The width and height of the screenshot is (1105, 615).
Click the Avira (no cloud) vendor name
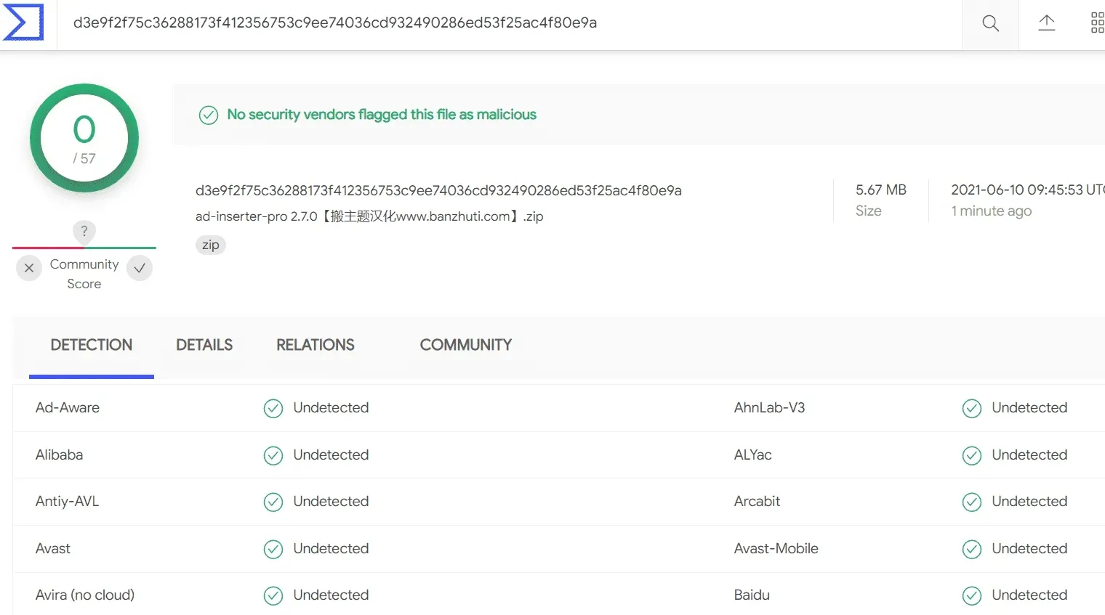(85, 595)
